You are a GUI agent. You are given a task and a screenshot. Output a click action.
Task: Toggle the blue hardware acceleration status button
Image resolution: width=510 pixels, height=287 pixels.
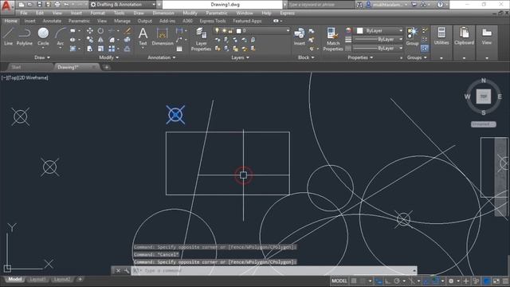coord(487,281)
